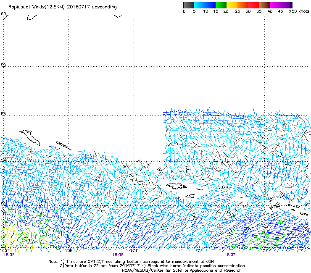Click the latitude label '60'

click(x=3, y=13)
